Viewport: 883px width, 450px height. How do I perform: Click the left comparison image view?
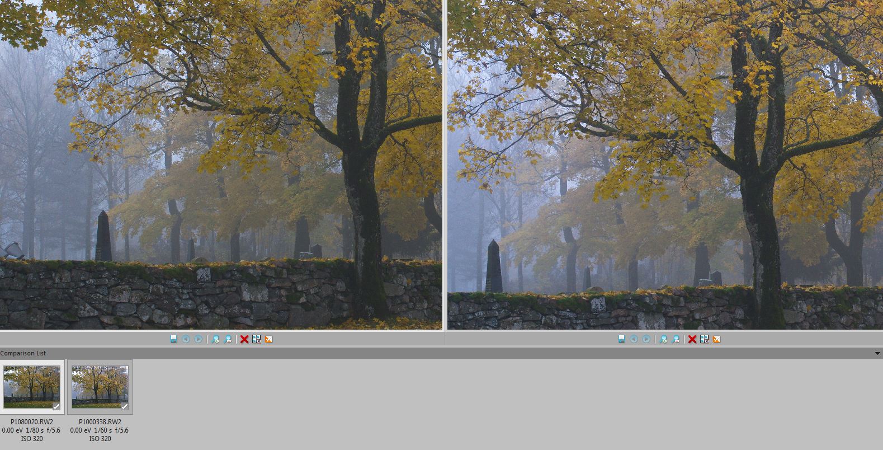221,165
